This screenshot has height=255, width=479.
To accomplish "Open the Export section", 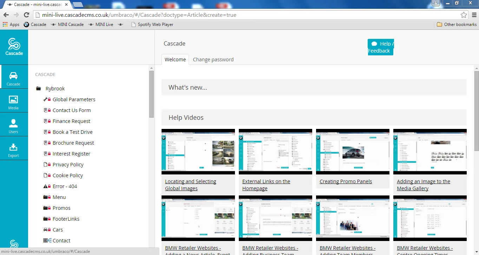I will coord(13,148).
